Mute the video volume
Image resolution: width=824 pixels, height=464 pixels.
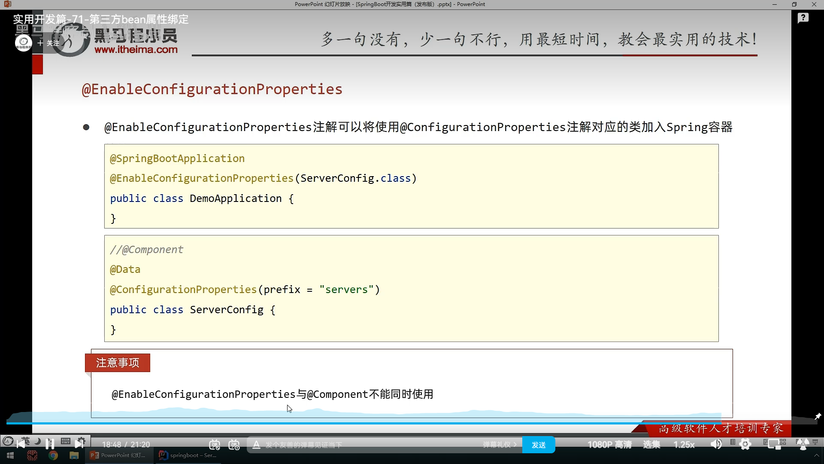[x=716, y=444]
